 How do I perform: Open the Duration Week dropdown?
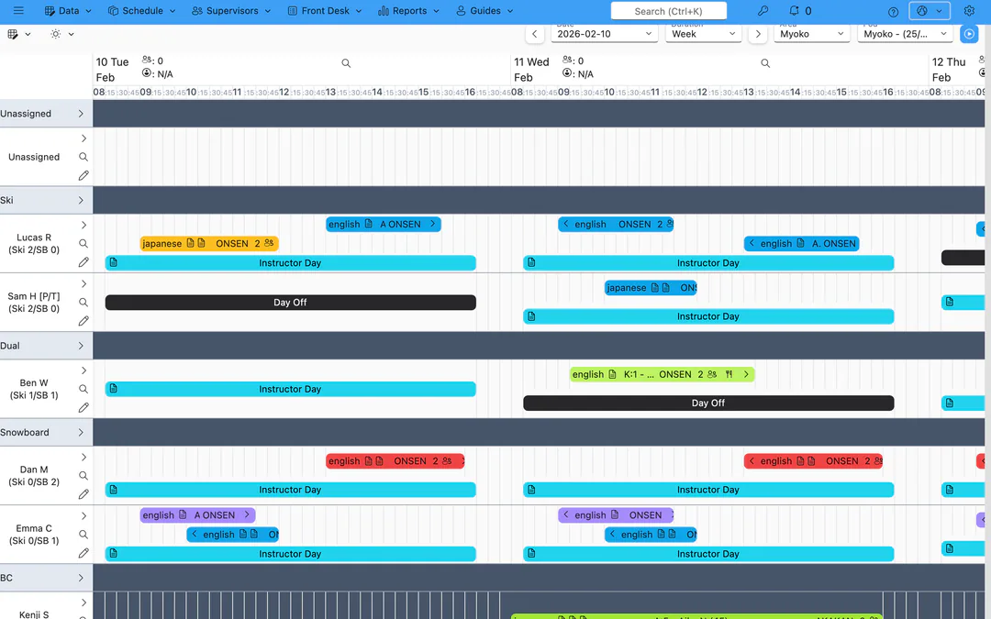point(704,34)
